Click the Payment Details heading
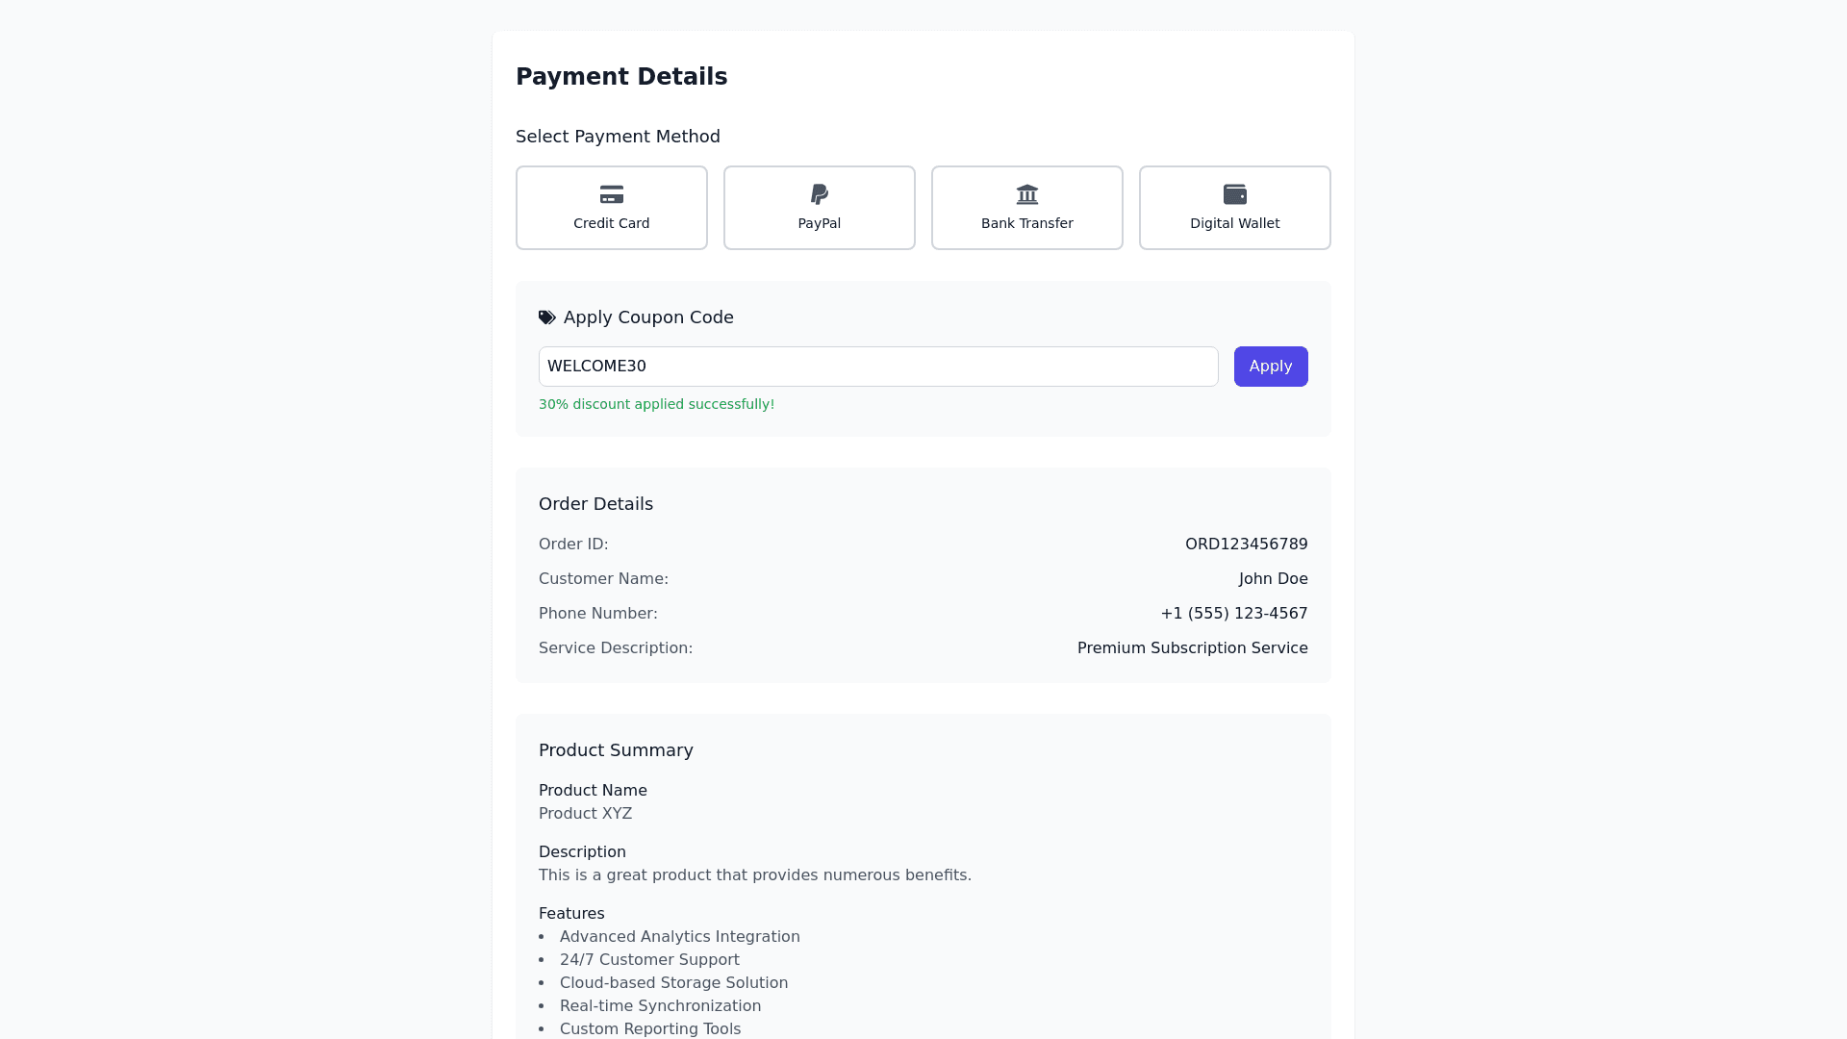 [621, 77]
